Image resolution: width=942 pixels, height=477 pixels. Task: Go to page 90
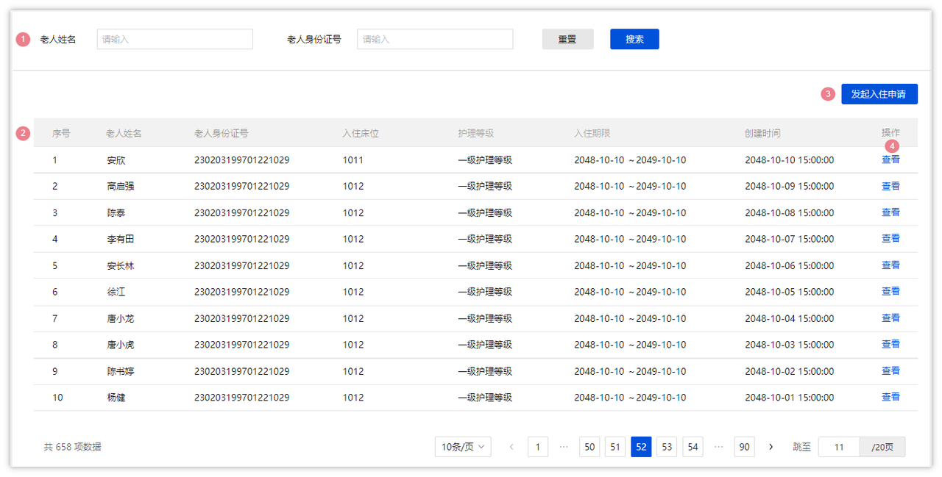tap(745, 447)
